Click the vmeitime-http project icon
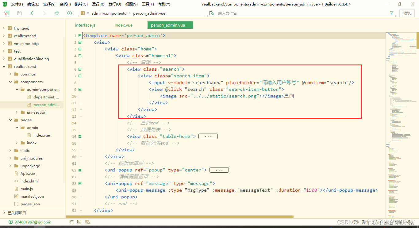This screenshot has width=419, height=228. [x=10, y=43]
